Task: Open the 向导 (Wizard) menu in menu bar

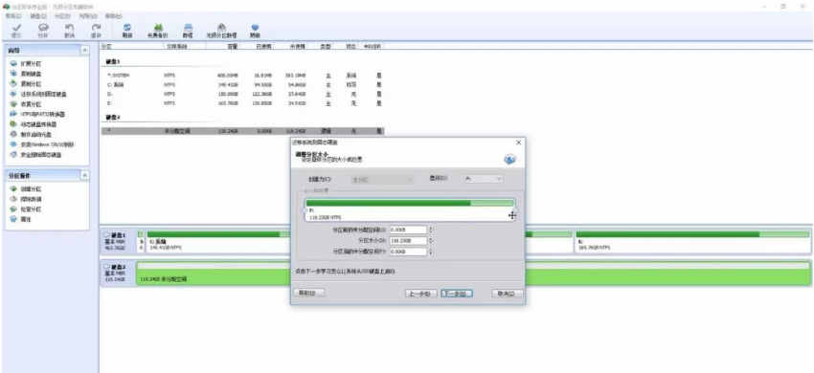Action: [x=88, y=16]
